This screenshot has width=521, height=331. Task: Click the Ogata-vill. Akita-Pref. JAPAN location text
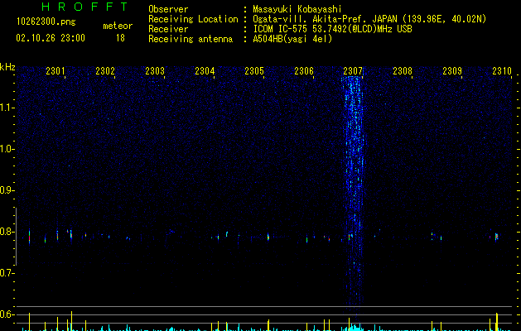(x=369, y=19)
